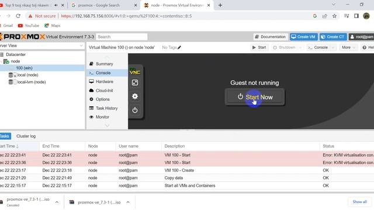Click Create VM button
374x210 pixels.
304,37
